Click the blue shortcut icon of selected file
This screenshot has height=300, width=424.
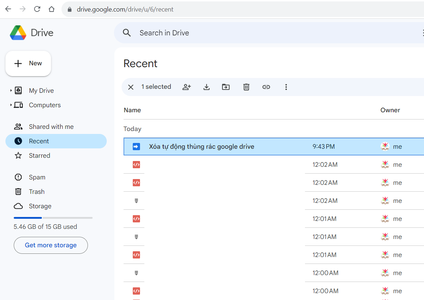pyautogui.click(x=136, y=147)
